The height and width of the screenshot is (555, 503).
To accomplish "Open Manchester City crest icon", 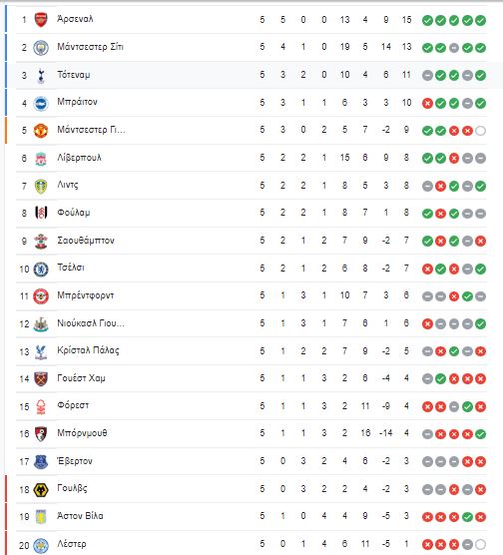I will (x=41, y=48).
